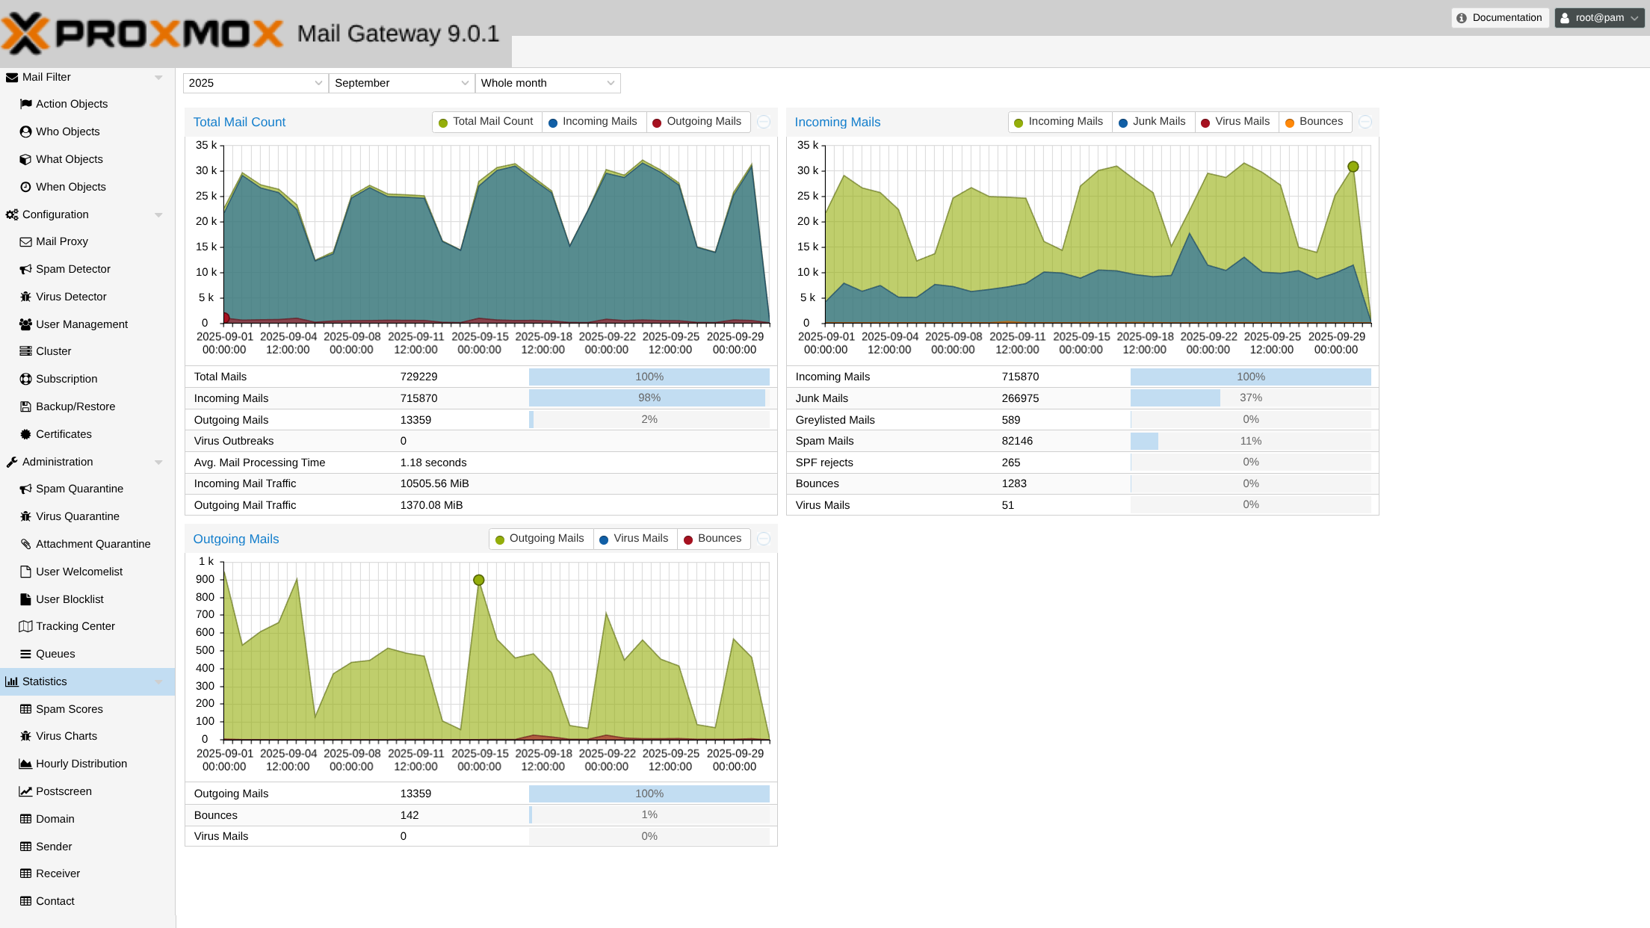Click the Hourly Distribution area chart icon

click(x=25, y=764)
